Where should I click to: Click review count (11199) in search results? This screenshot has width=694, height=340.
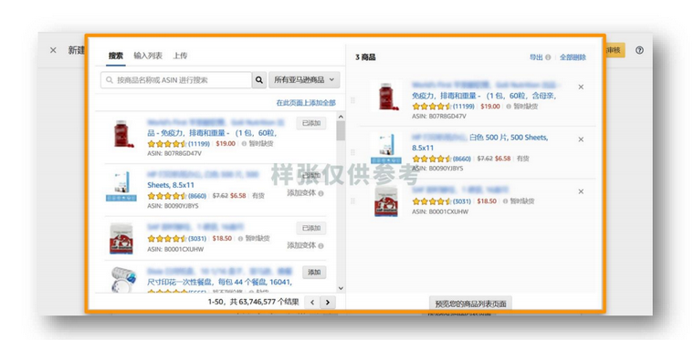[199, 143]
